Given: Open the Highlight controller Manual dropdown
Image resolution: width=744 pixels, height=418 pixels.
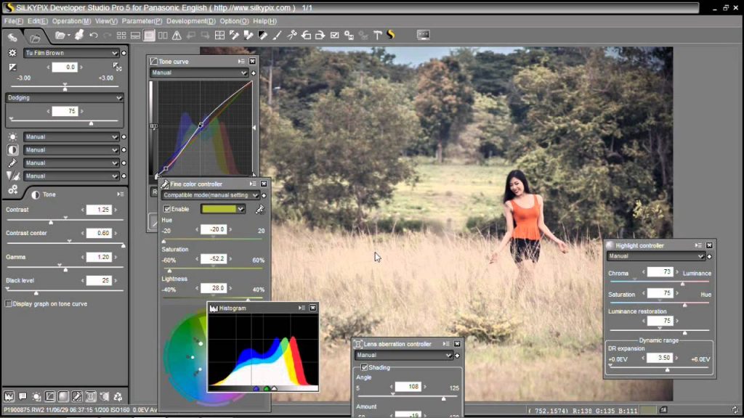Looking at the screenshot, I should coord(656,256).
